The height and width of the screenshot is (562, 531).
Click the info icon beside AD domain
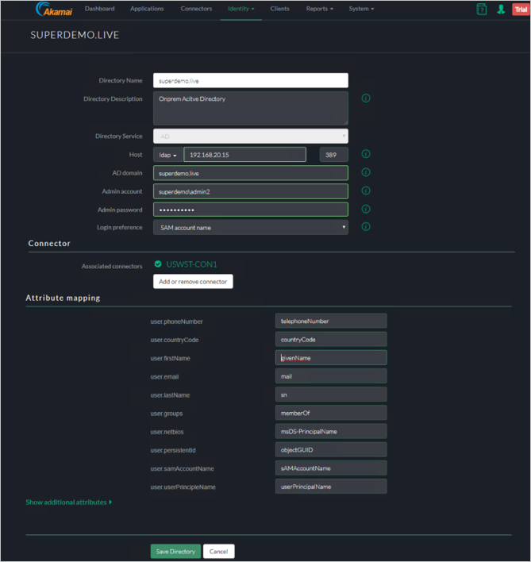[366, 172]
